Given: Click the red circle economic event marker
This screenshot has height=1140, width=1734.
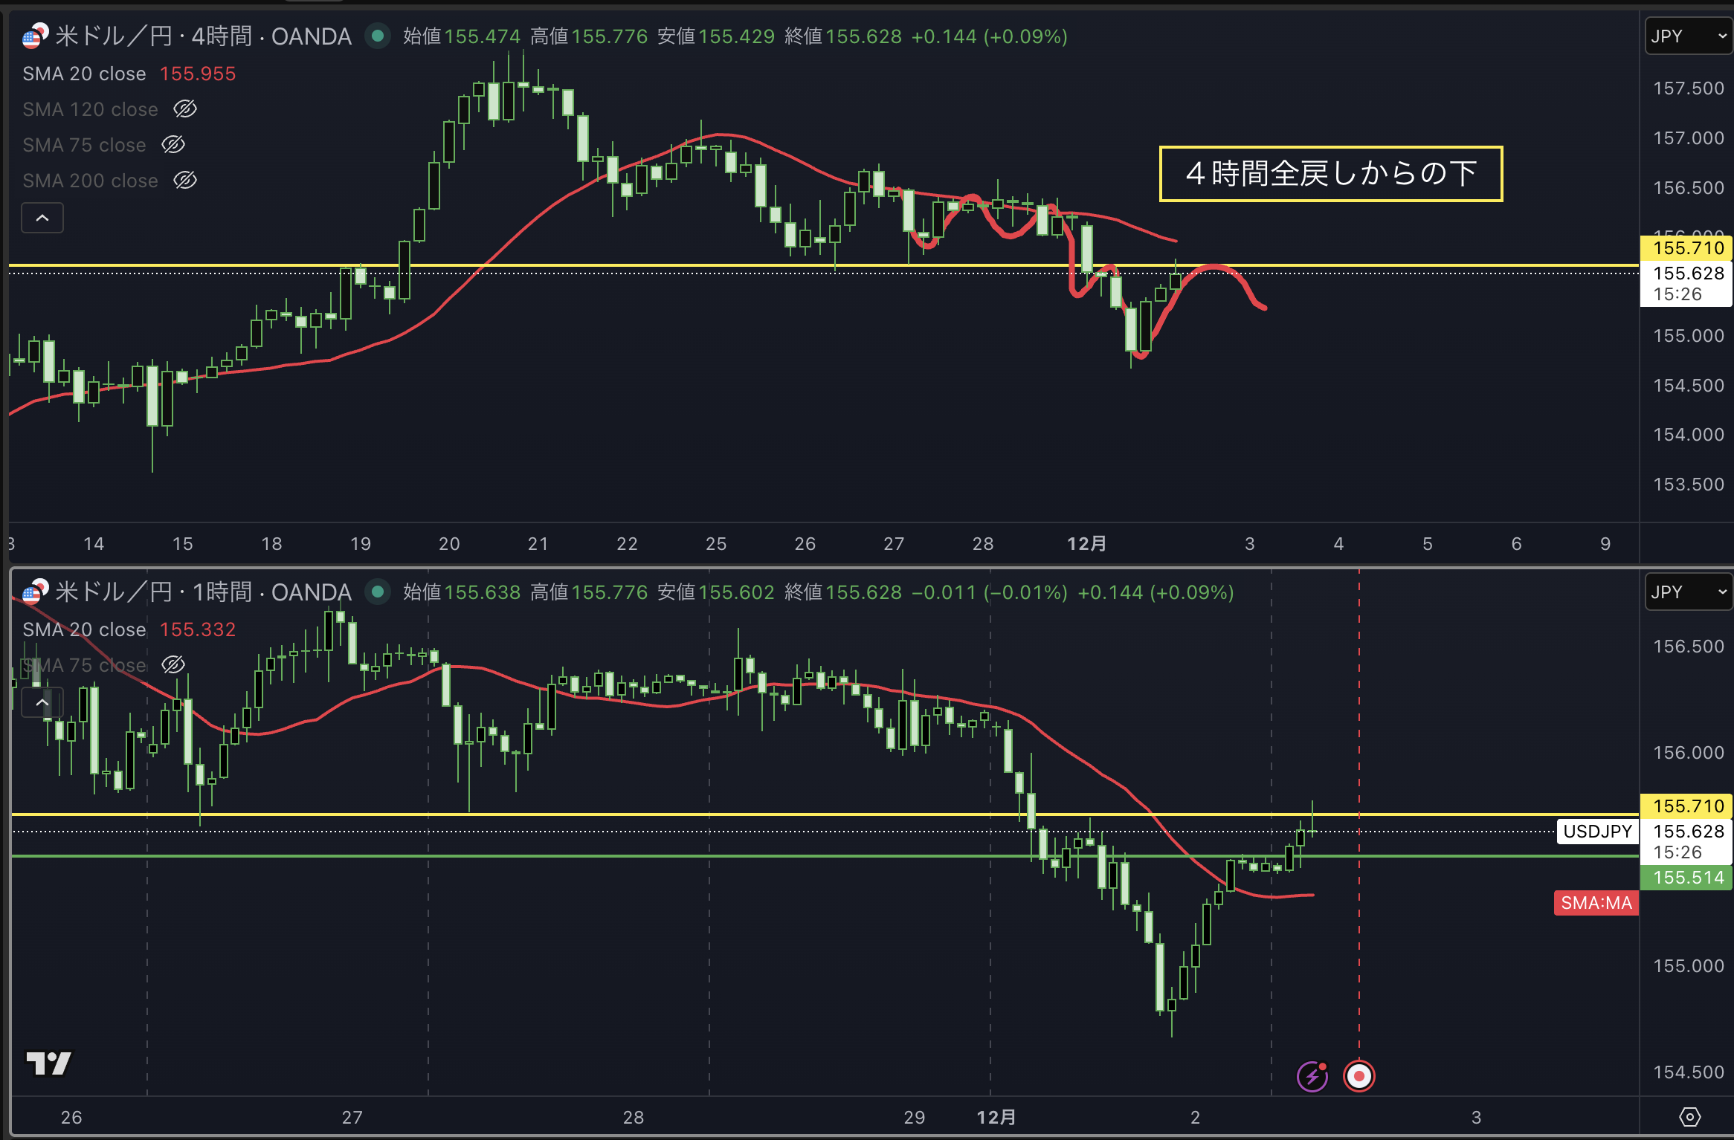Looking at the screenshot, I should [x=1359, y=1076].
